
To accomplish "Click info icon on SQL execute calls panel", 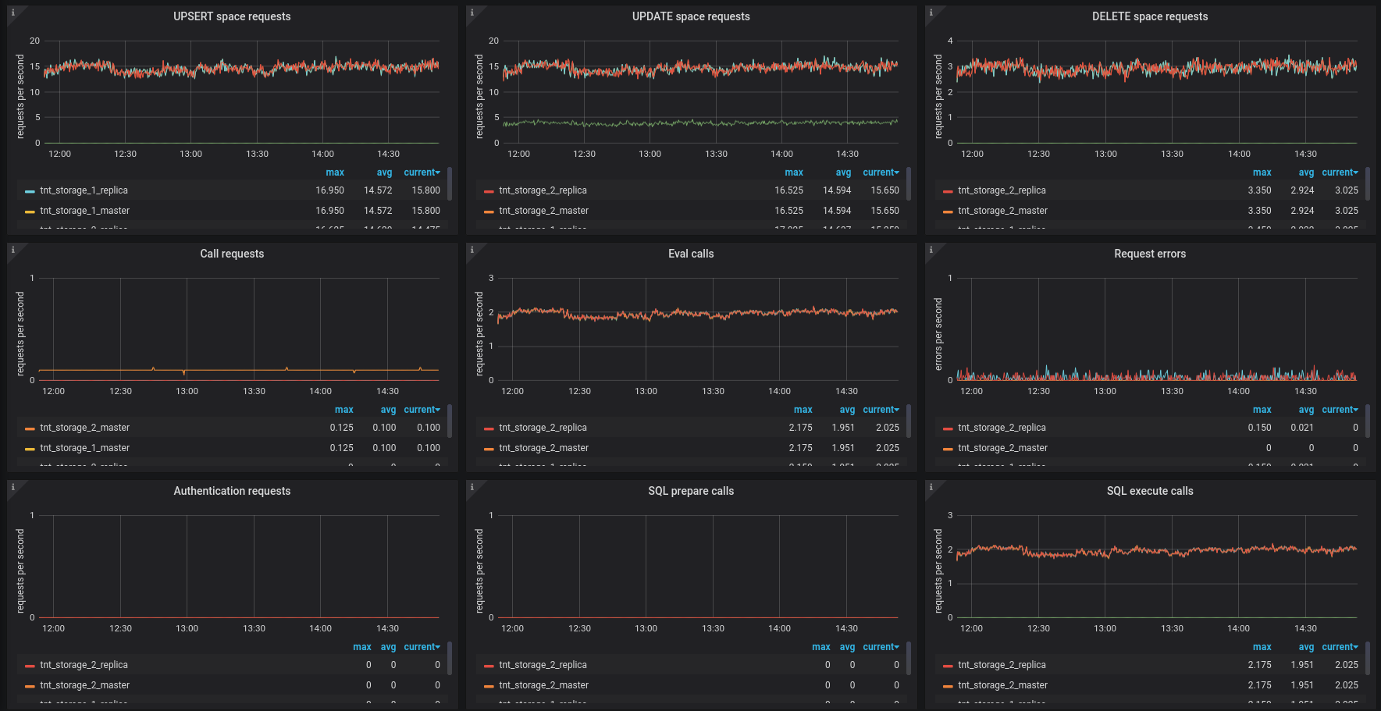I will click(931, 487).
